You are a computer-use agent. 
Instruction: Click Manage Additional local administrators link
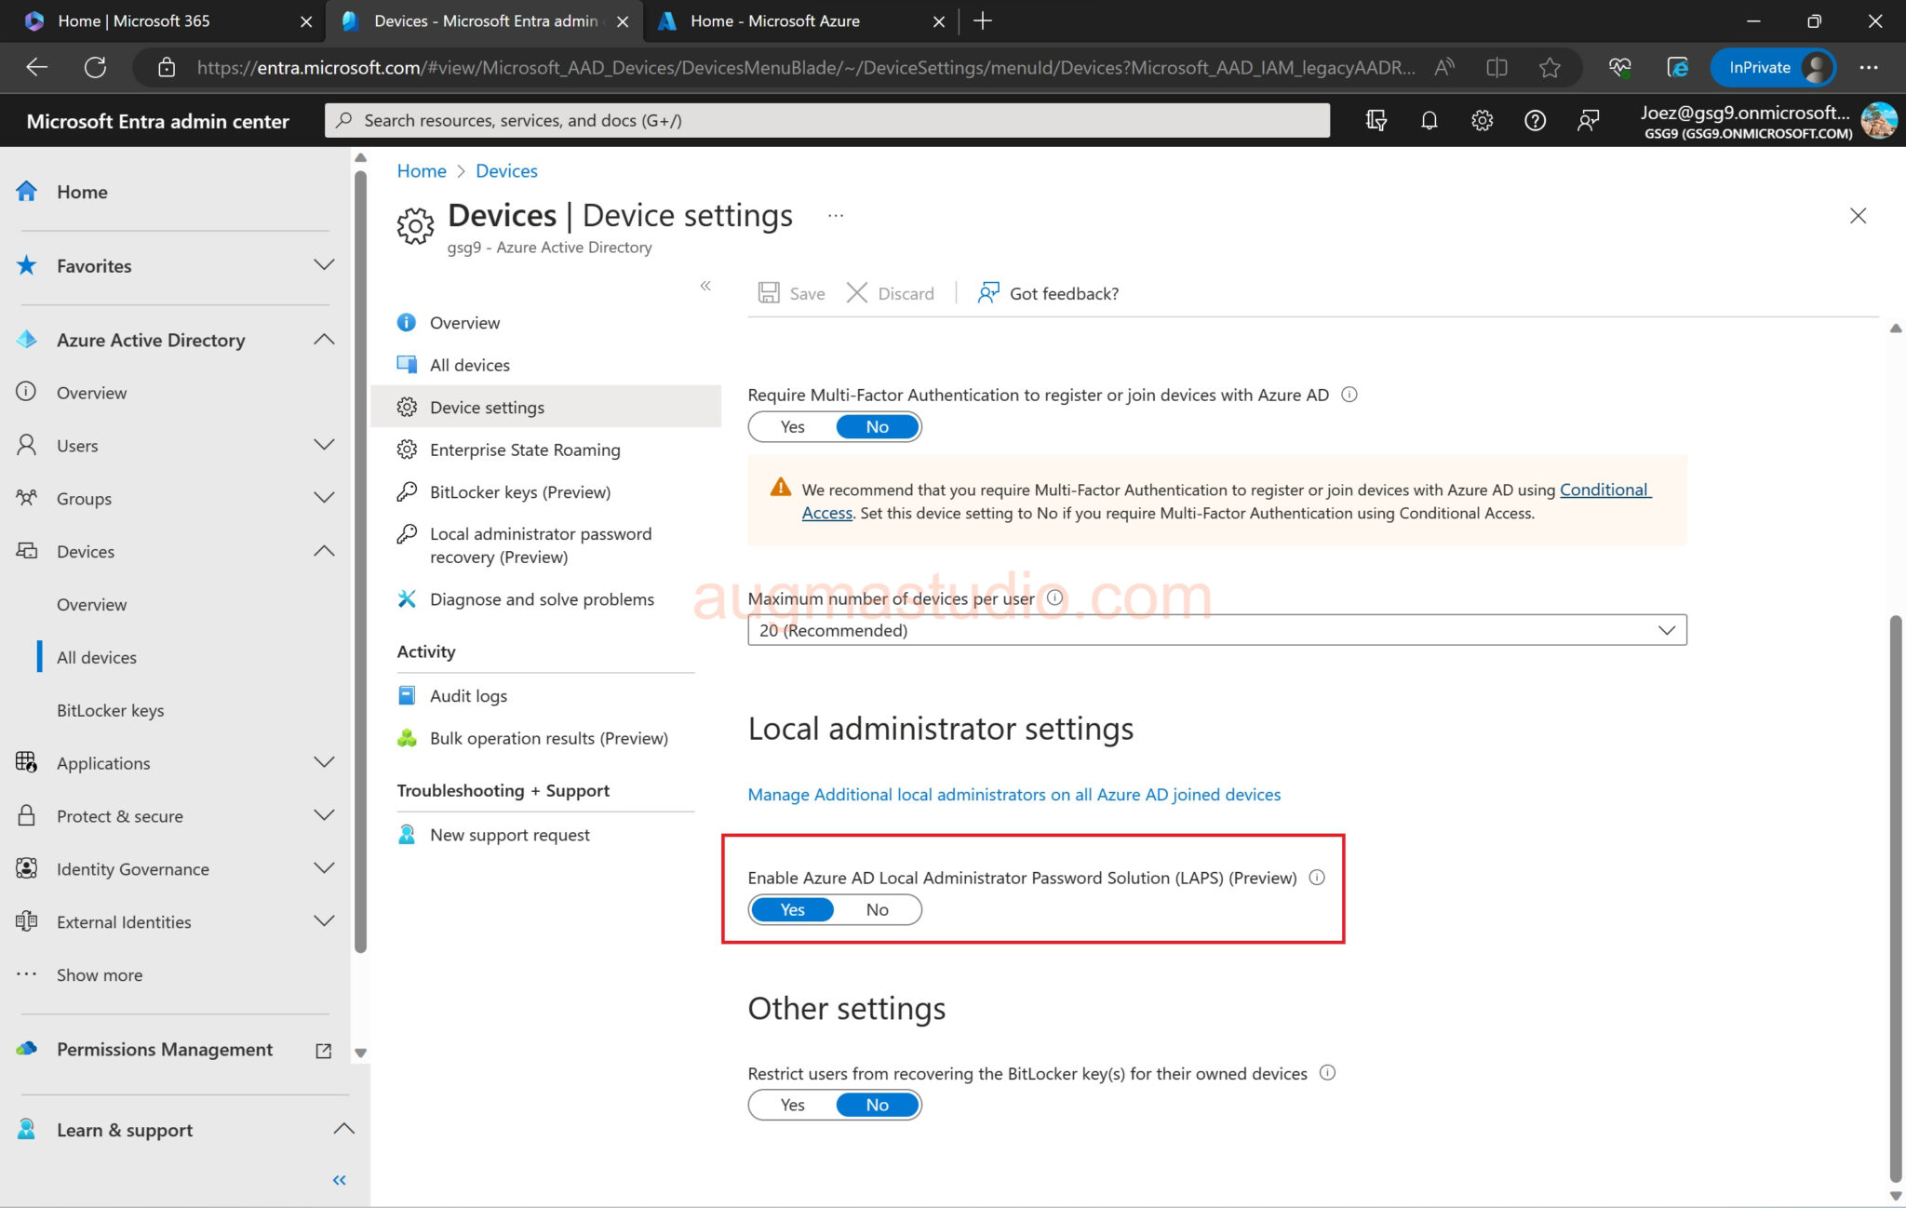point(1013,794)
